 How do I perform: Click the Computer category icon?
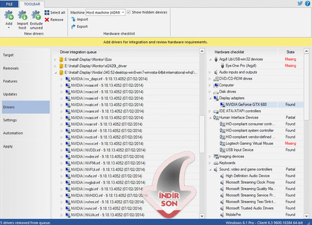tap(216, 85)
